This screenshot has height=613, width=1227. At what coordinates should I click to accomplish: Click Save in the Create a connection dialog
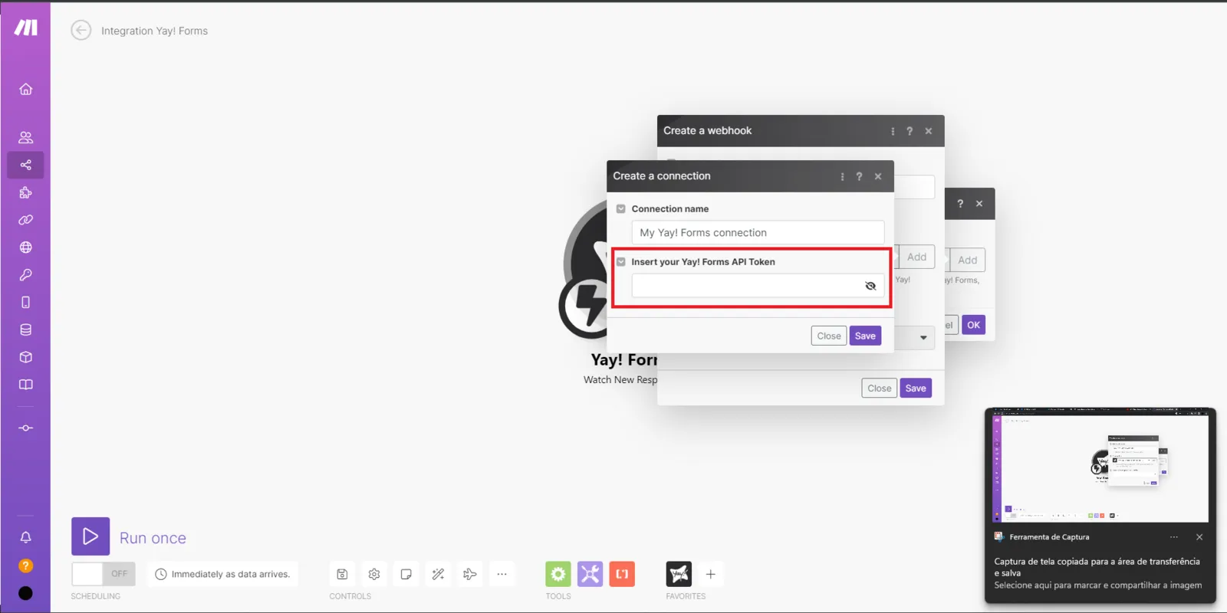865,336
